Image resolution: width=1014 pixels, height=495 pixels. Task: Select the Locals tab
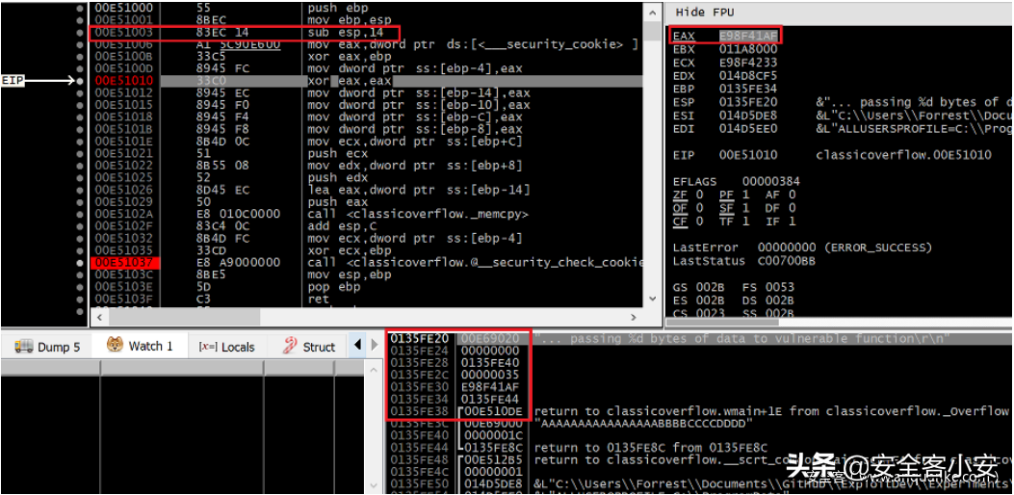(227, 347)
